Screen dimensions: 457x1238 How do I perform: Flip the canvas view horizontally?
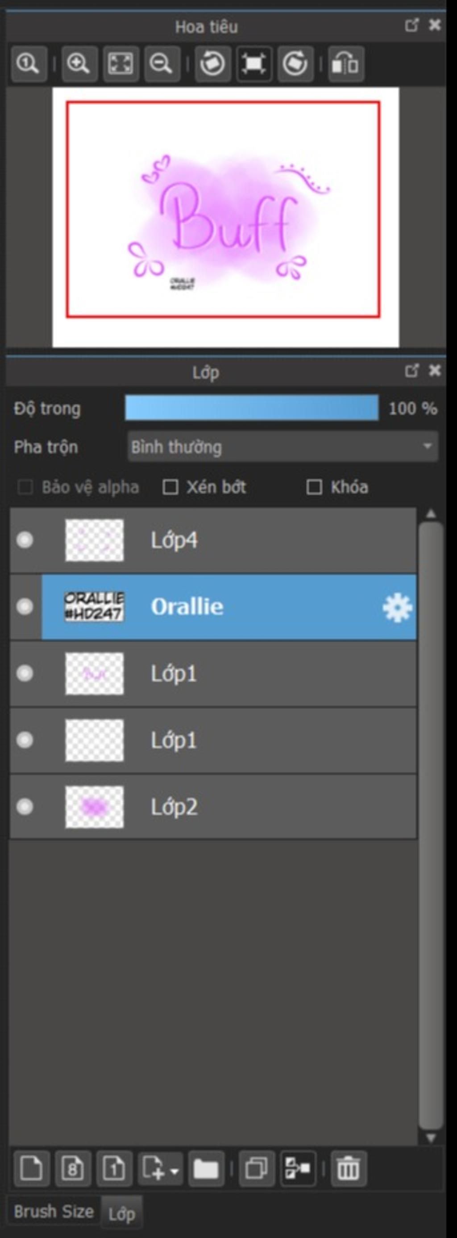(x=345, y=63)
